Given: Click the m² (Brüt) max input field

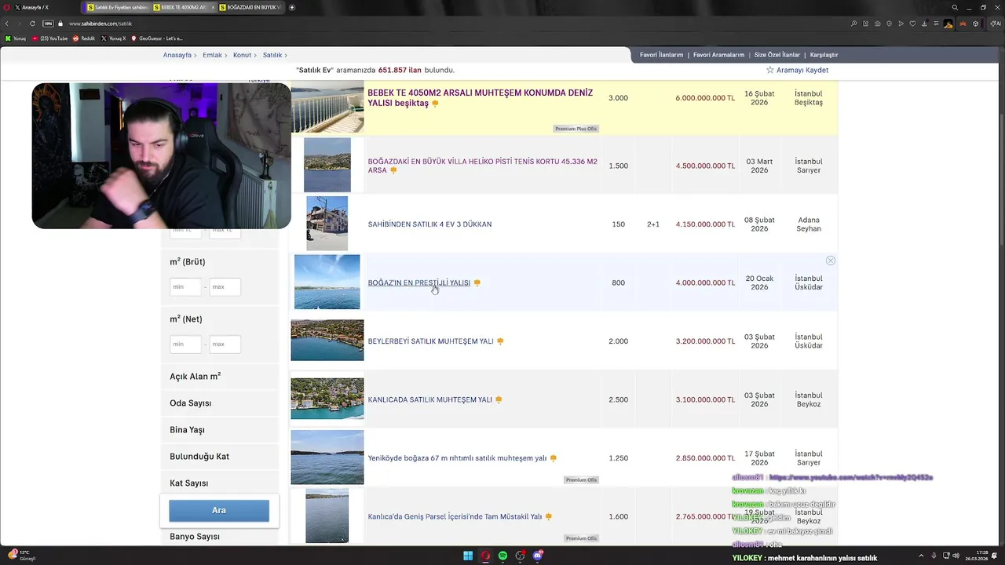Looking at the screenshot, I should 225,286.
